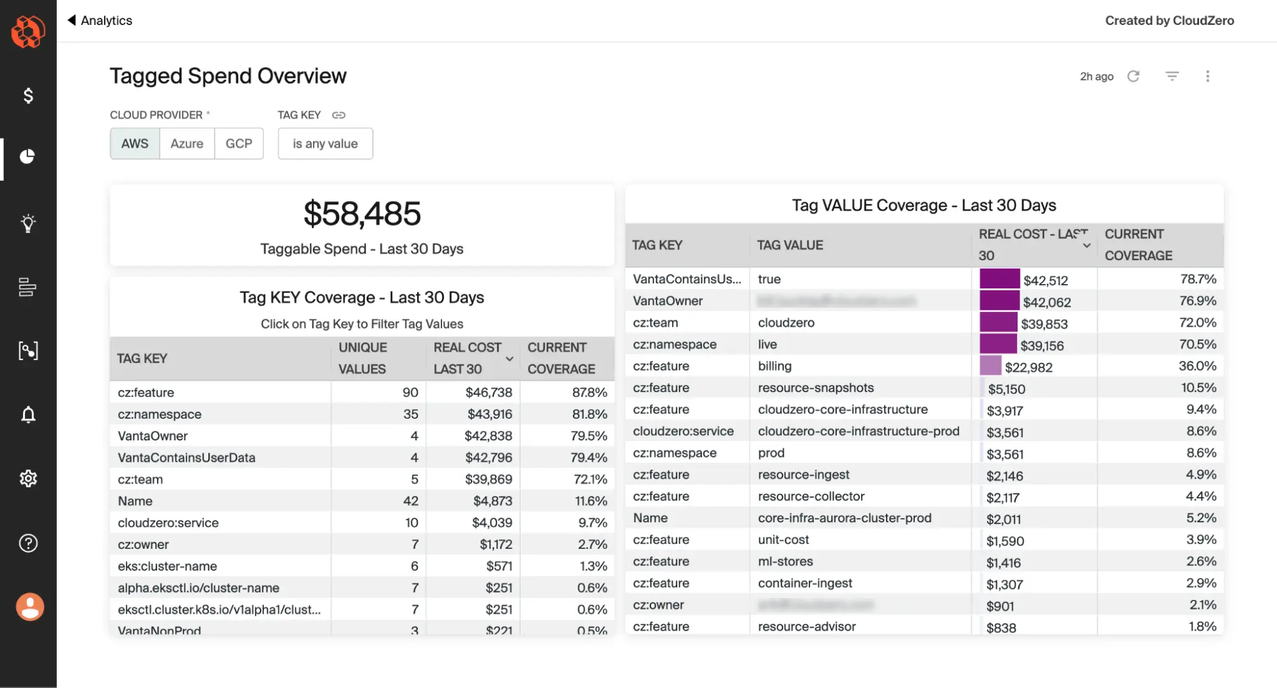Image resolution: width=1277 pixels, height=688 pixels.
Task: Click the $22,982 billing cost bar
Action: pos(990,366)
